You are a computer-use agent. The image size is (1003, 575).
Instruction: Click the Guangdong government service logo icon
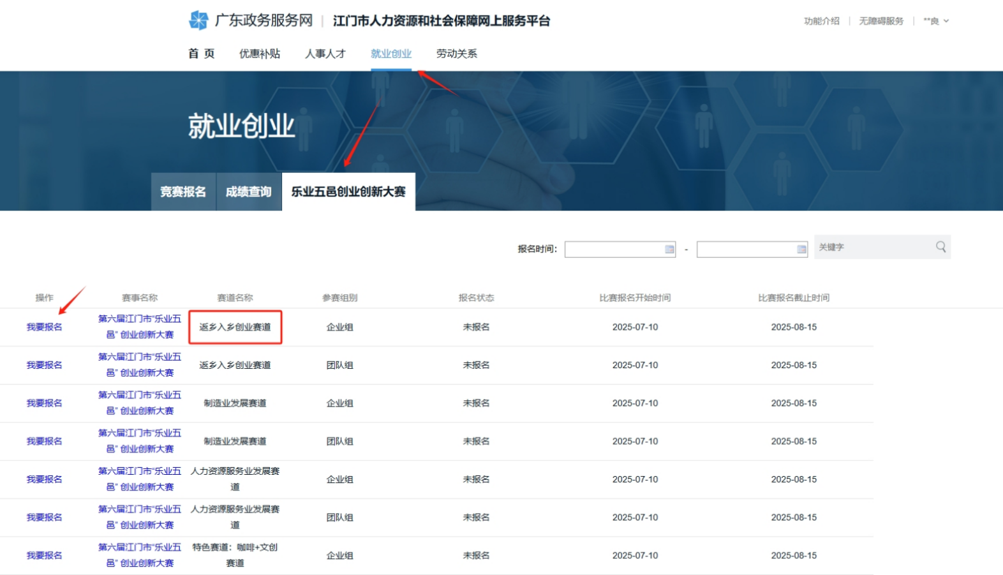(x=198, y=20)
